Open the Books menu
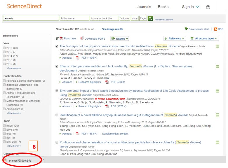 pos(163,7)
